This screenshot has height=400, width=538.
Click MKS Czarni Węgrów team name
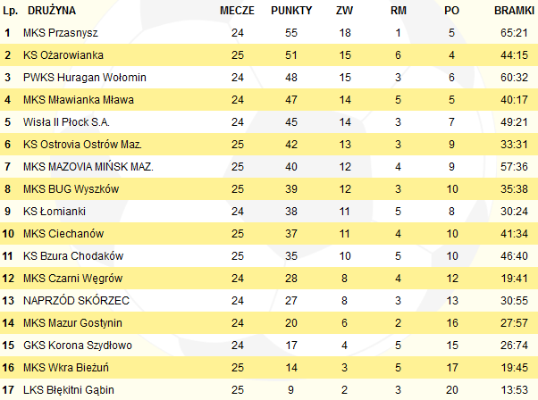point(72,278)
